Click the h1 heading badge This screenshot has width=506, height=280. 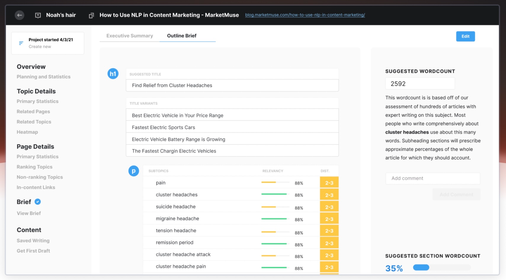pos(113,74)
